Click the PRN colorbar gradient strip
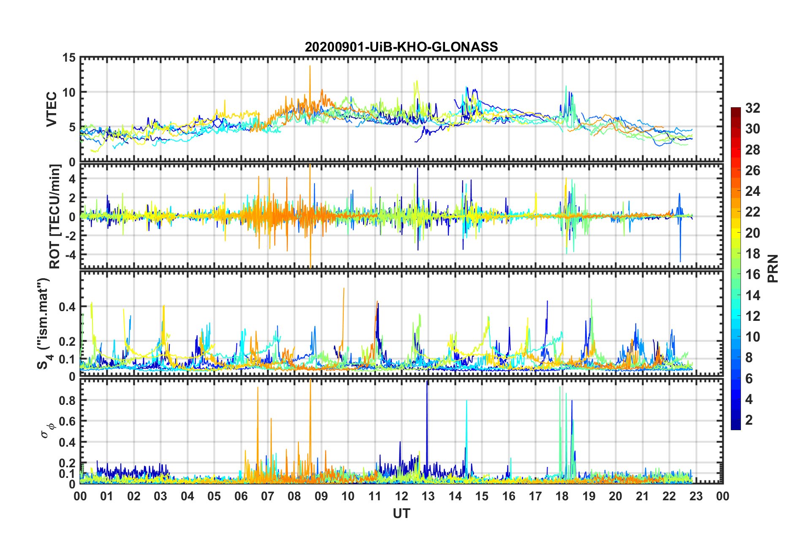 tap(736, 268)
